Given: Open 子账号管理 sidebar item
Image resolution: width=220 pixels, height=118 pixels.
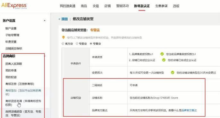Looking at the screenshot, I should (x=12, y=35).
